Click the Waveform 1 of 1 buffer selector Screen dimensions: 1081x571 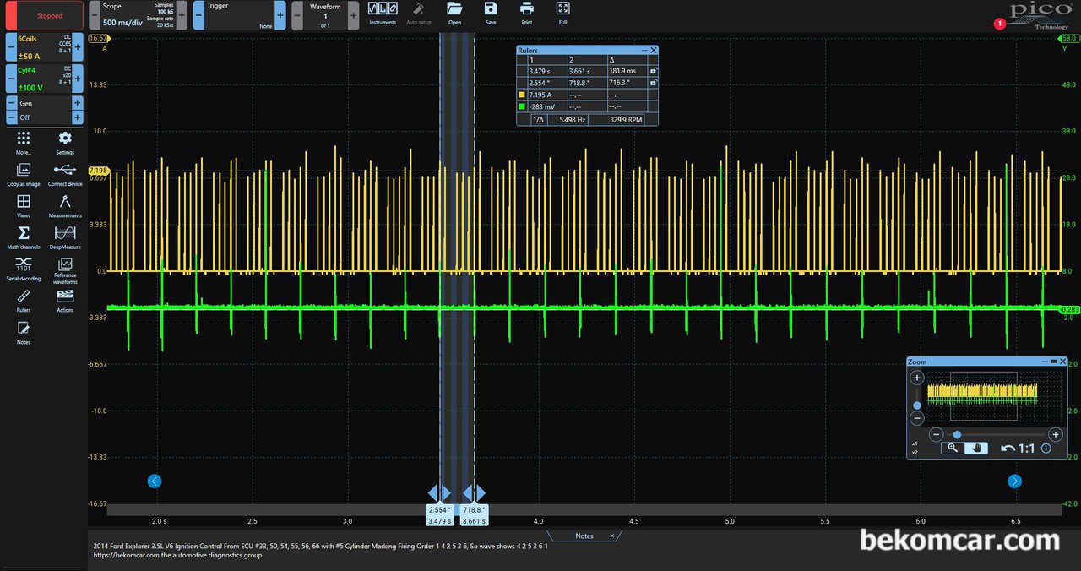[325, 15]
